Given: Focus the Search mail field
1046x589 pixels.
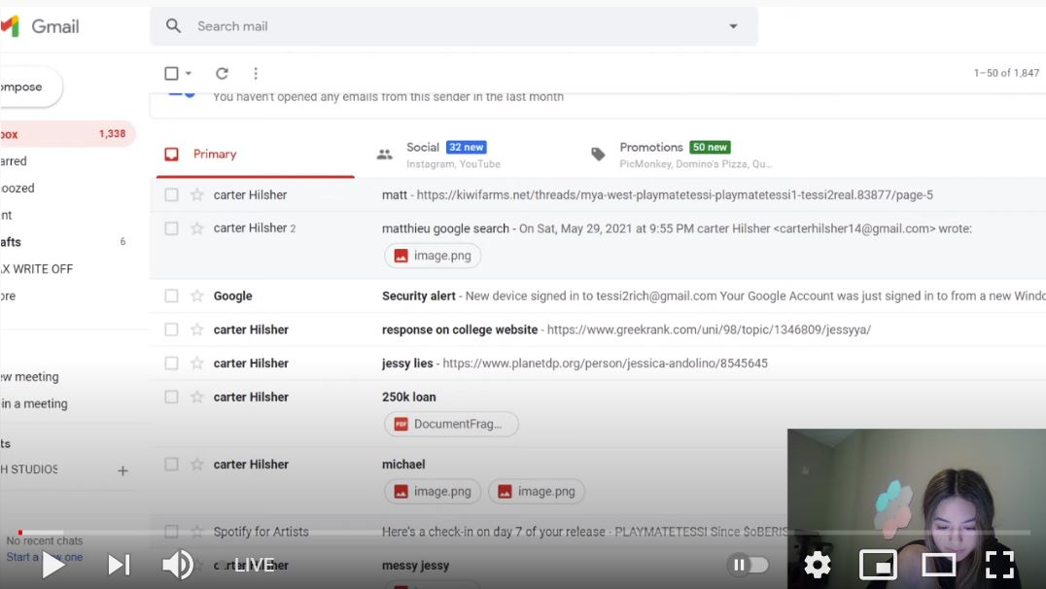Looking at the screenshot, I should tap(454, 26).
